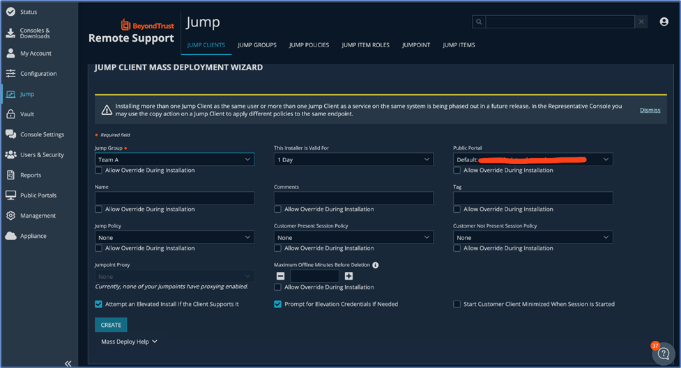Switch to Jump Clients tab
Image resolution: width=681 pixels, height=368 pixels.
206,45
